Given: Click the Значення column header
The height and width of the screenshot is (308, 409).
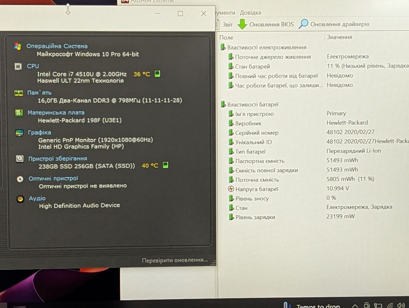Looking at the screenshot, I should pos(339,37).
